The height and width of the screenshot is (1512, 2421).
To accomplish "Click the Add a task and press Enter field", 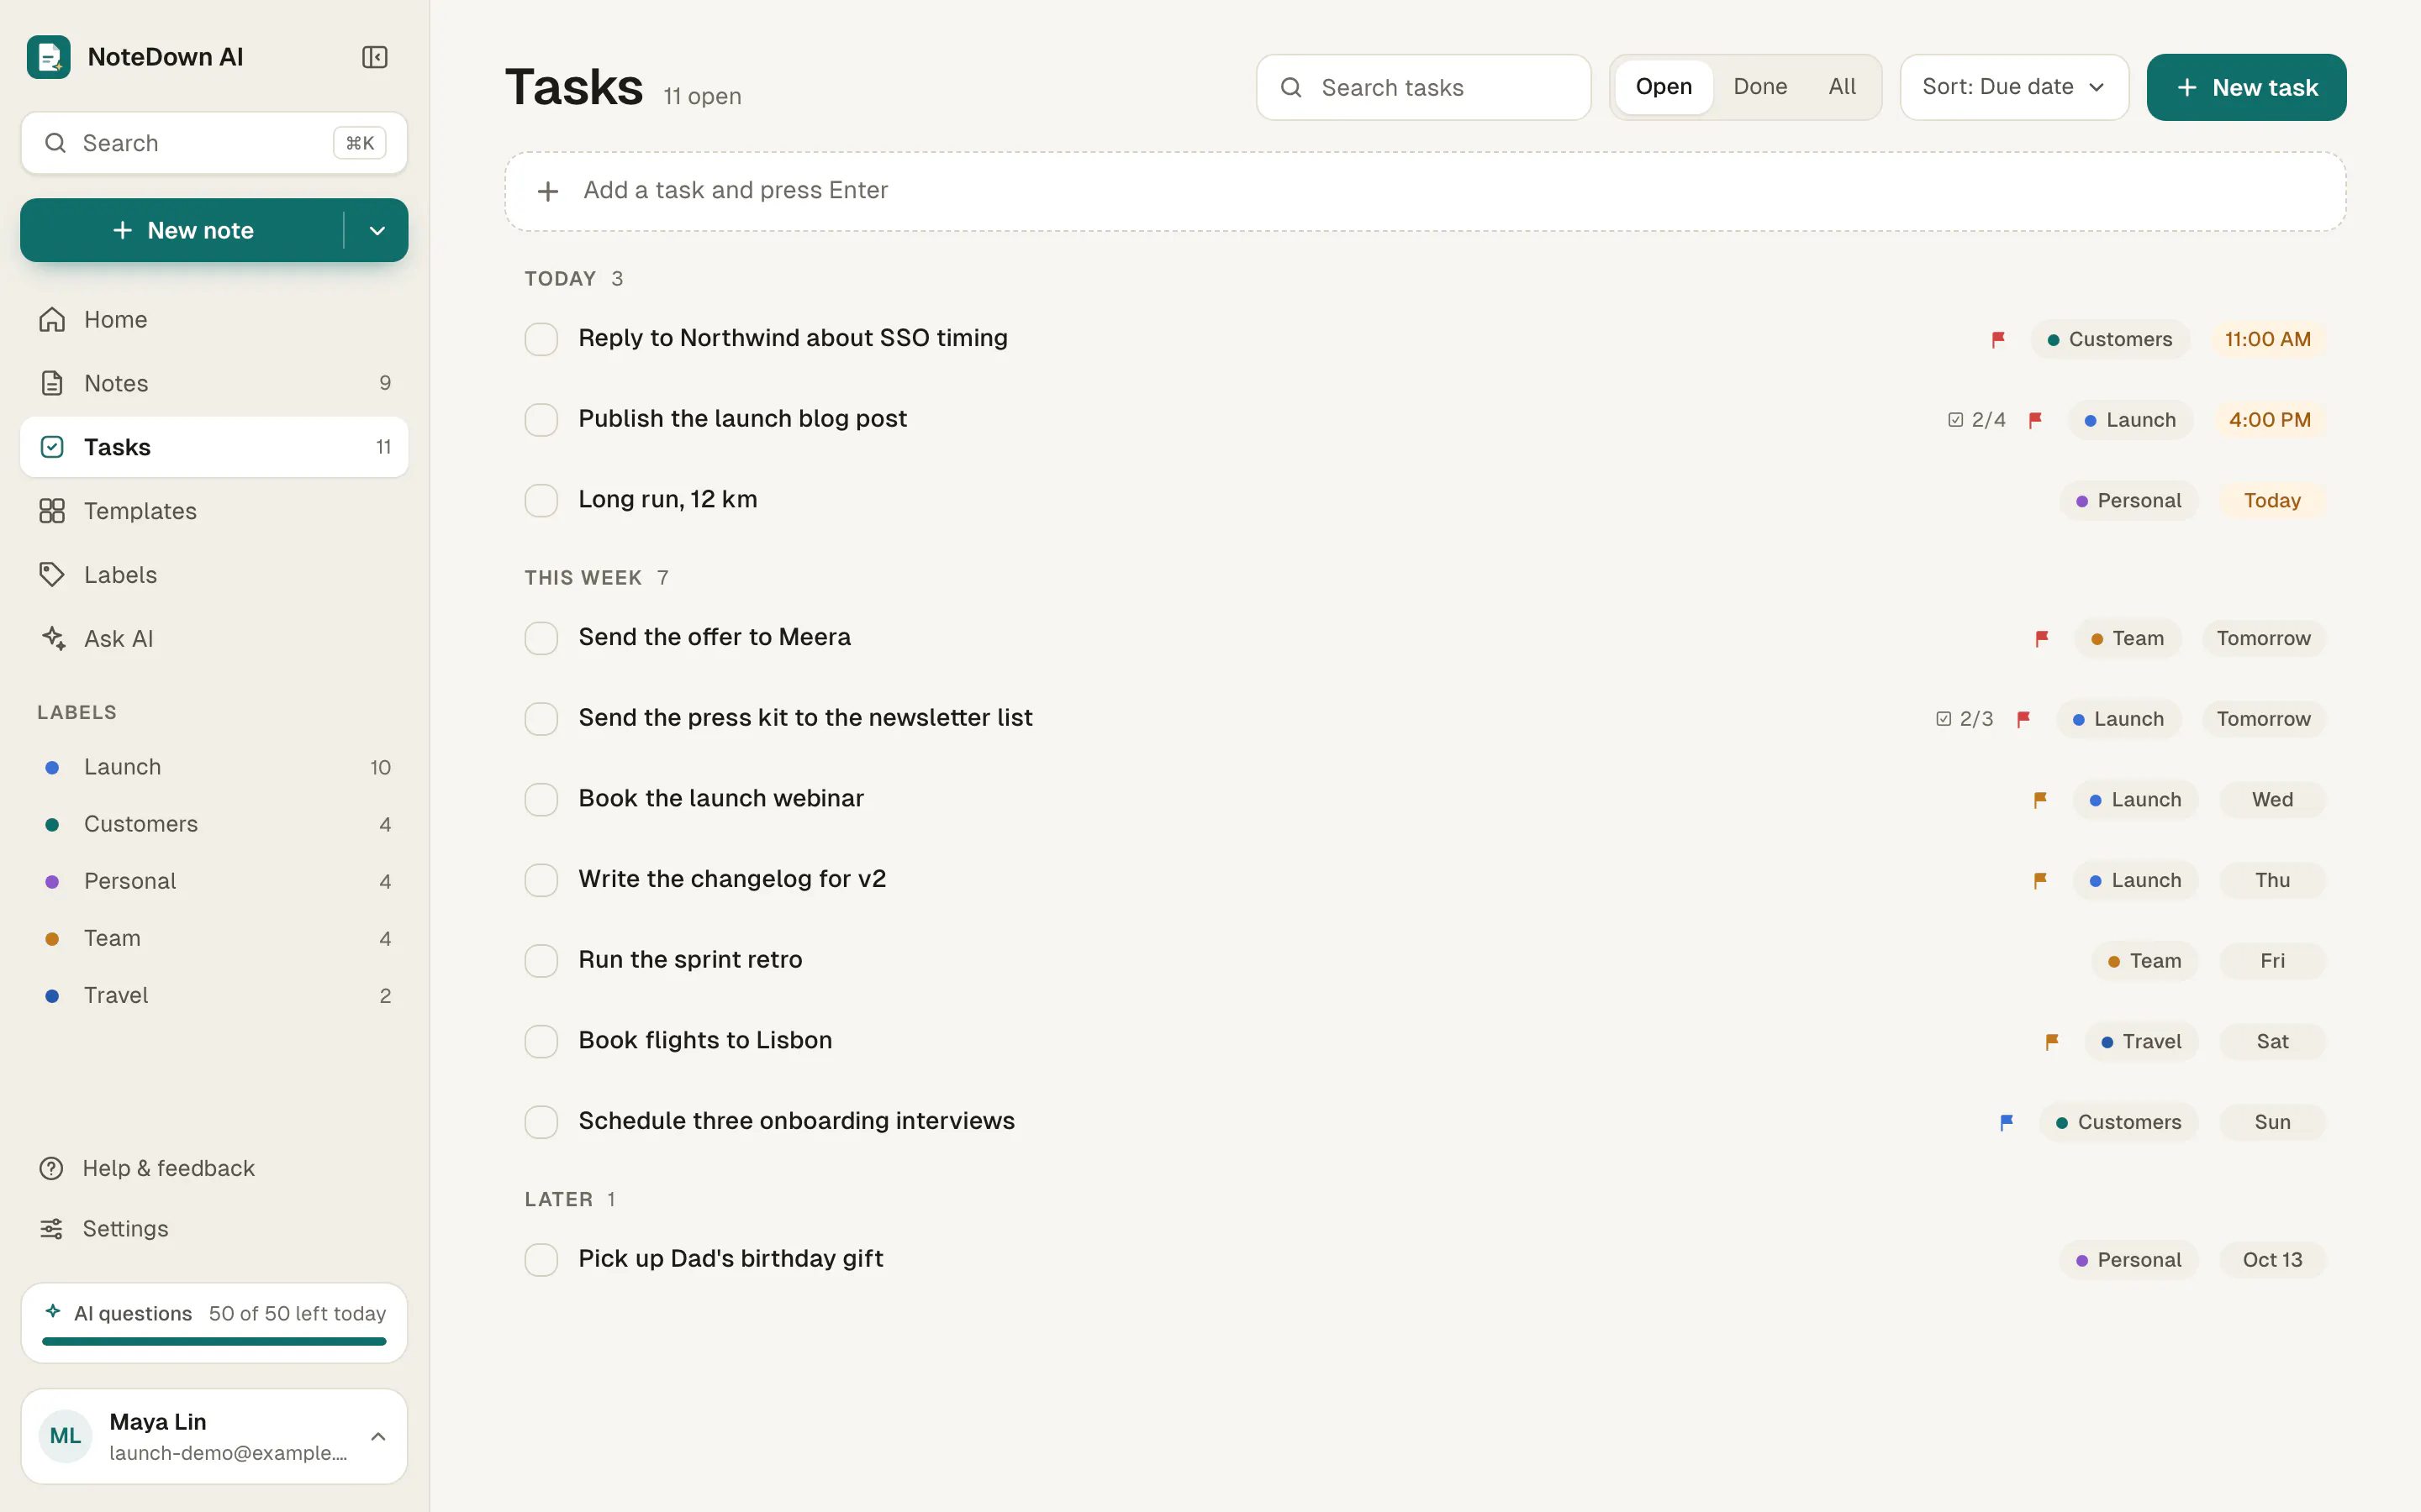I will click(1425, 191).
